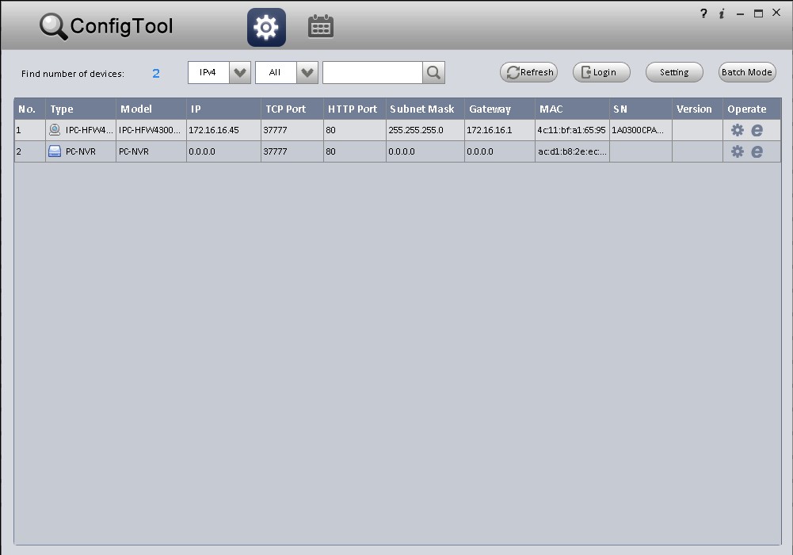Sort by the IP column header
Image resolution: width=793 pixels, height=555 pixels.
(x=223, y=109)
